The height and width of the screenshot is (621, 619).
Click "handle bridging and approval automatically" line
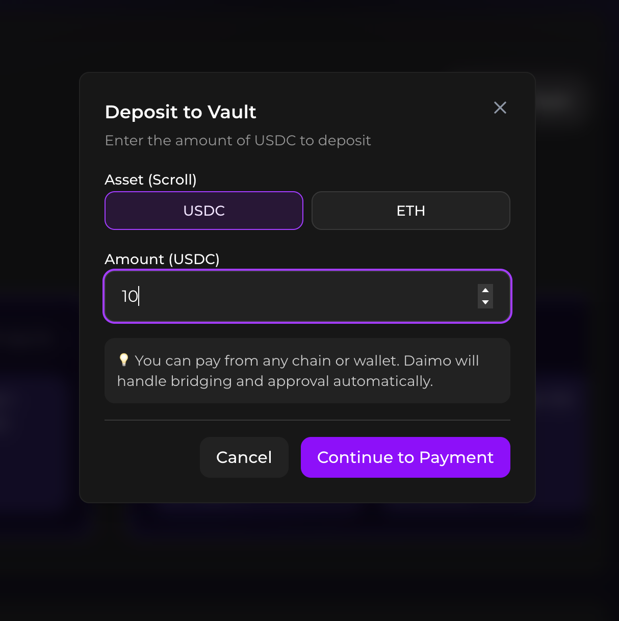point(275,381)
